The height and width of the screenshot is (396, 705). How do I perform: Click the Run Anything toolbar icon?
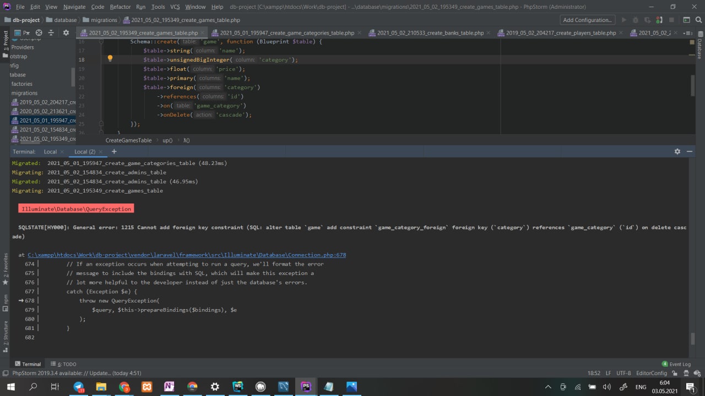pyautogui.click(x=686, y=20)
